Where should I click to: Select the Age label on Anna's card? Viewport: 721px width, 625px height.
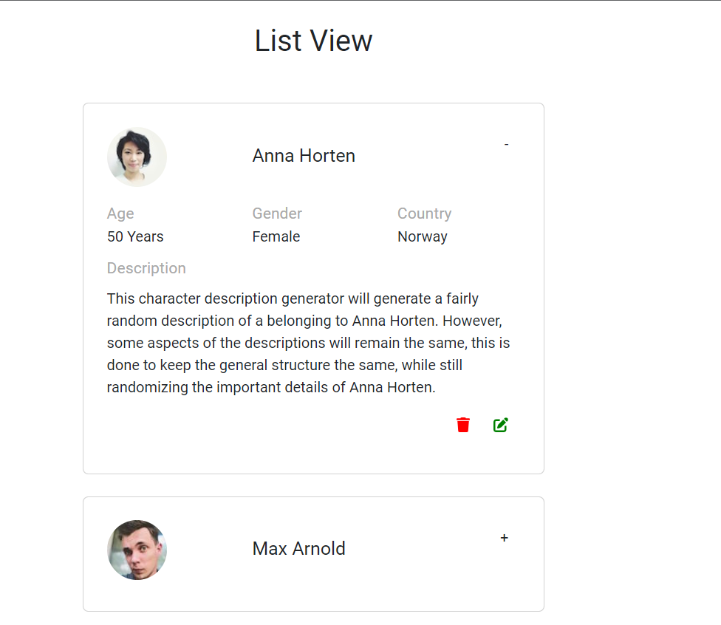(x=120, y=213)
